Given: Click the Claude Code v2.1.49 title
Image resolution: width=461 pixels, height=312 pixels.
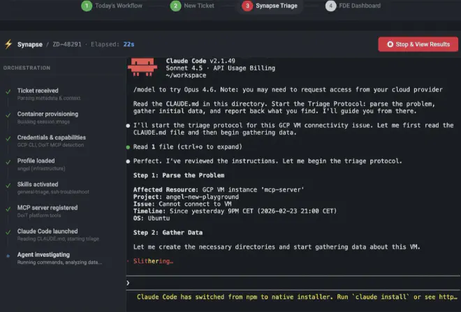Looking at the screenshot, I should [x=200, y=61].
